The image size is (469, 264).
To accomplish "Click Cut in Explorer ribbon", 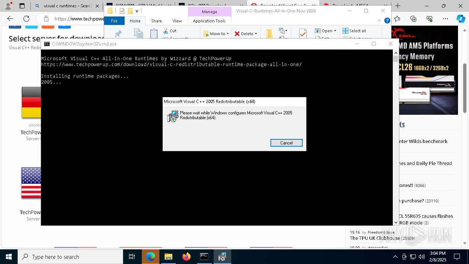I will [x=170, y=31].
